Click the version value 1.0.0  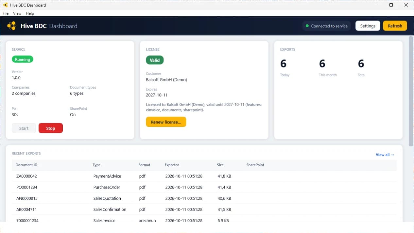point(16,78)
